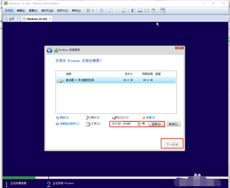Toggle the thumbnail bar view icon
230x188 pixels.
(x=140, y=11)
